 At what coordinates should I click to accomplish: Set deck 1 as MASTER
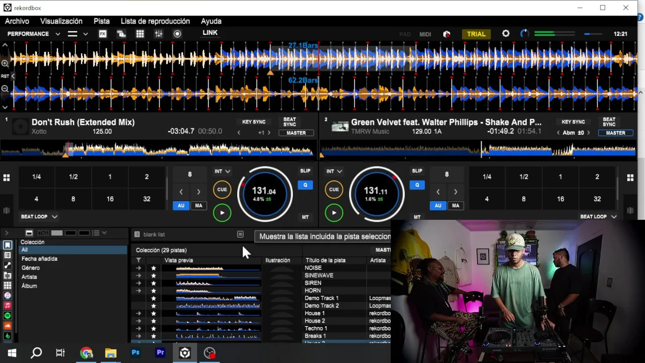[x=296, y=133]
